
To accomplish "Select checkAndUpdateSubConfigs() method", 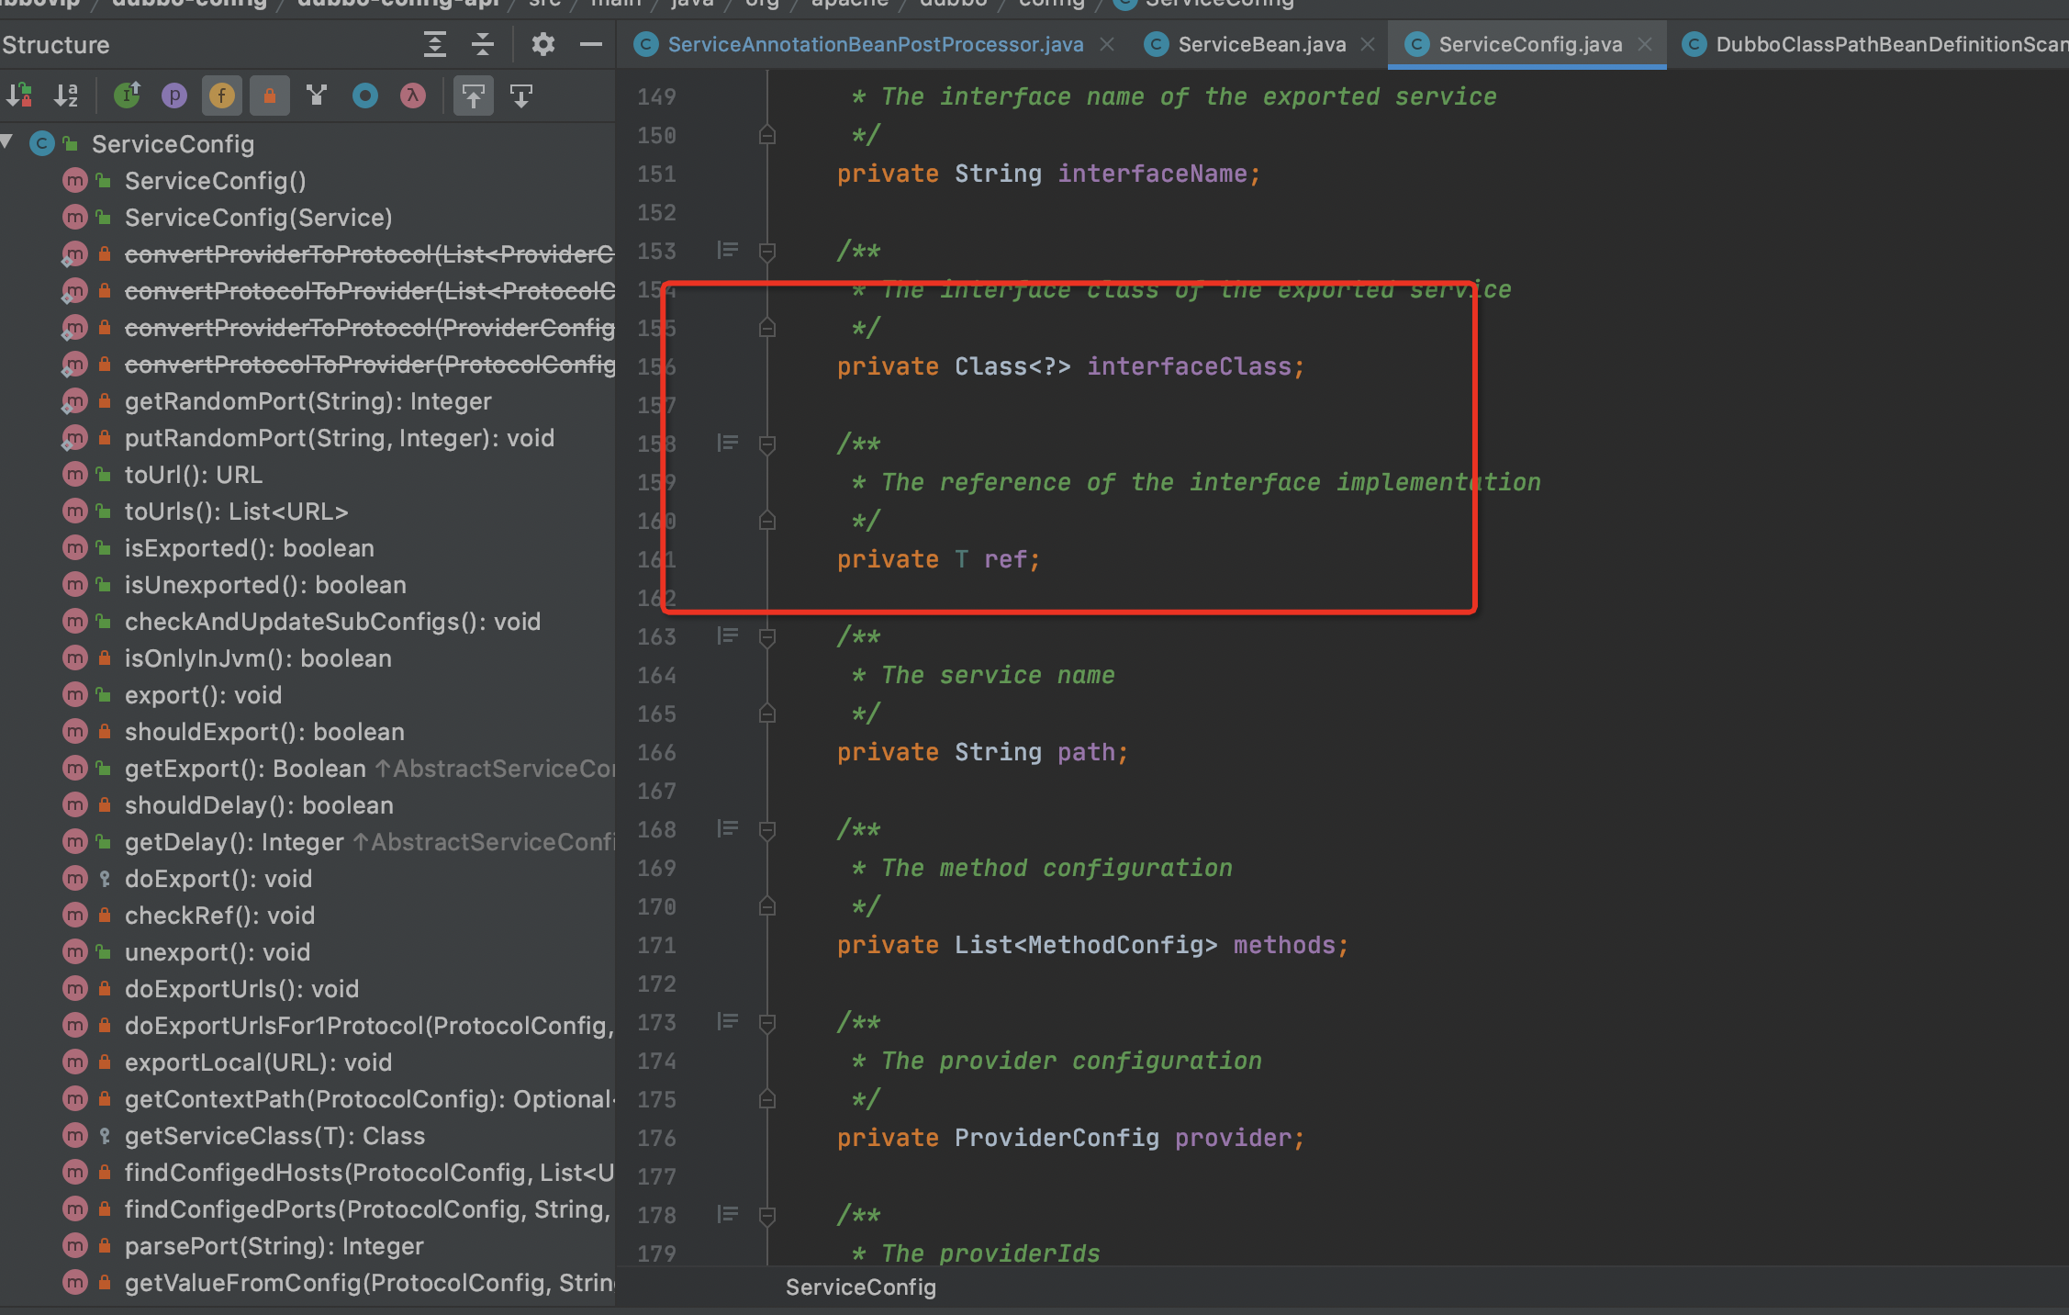I will click(x=333, y=622).
